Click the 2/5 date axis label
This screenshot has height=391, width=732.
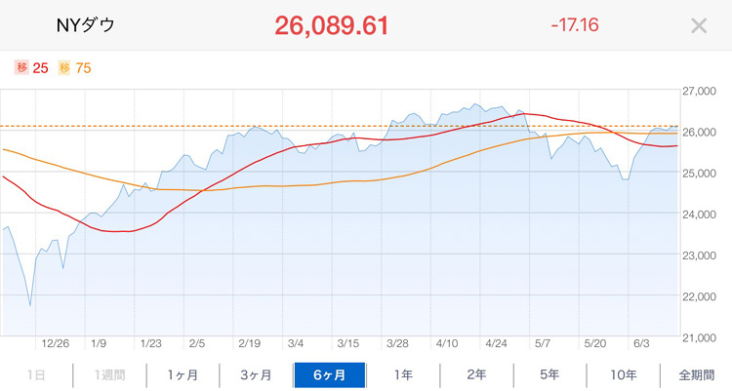click(x=197, y=344)
